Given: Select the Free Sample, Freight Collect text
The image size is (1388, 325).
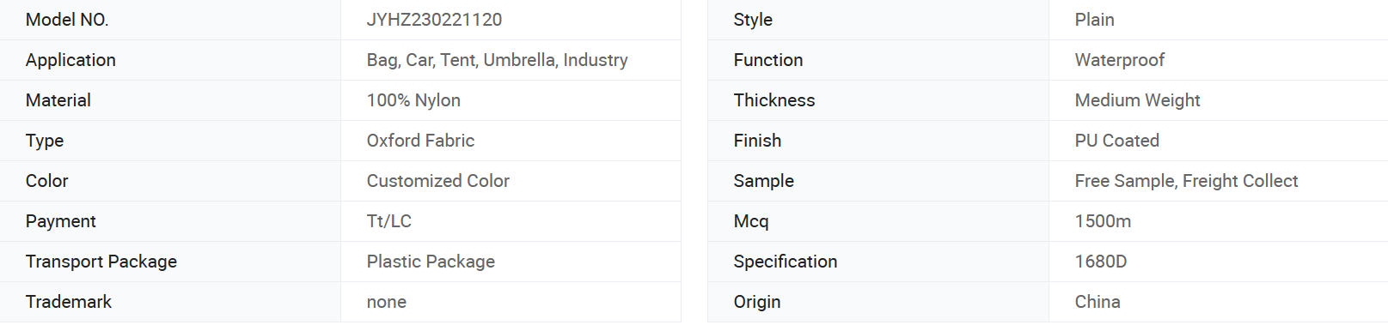Looking at the screenshot, I should (x=1186, y=181).
